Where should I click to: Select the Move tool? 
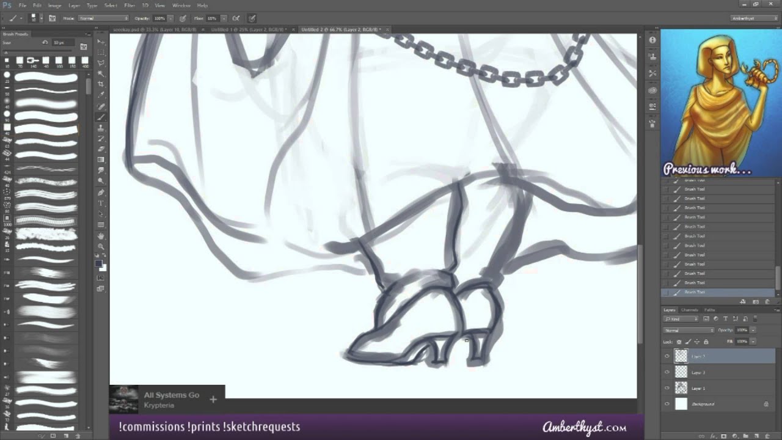101,41
